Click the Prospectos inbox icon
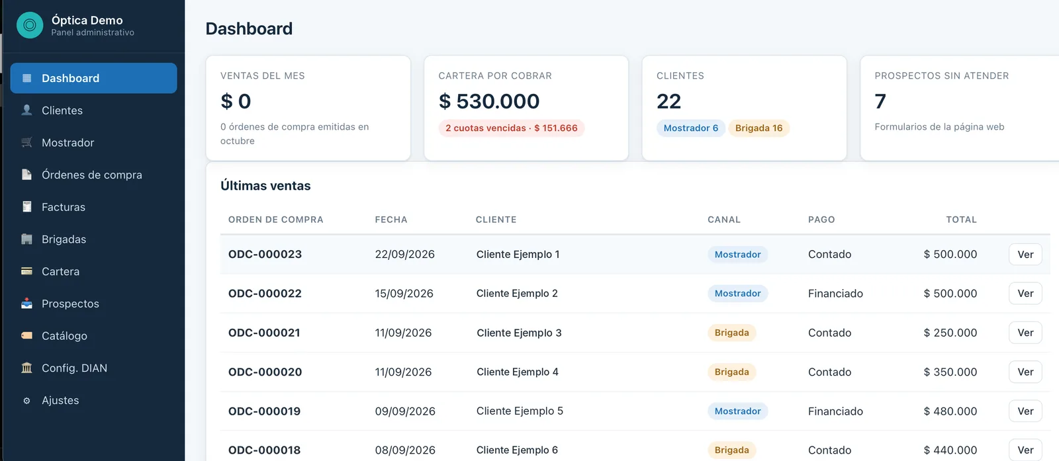 pyautogui.click(x=27, y=304)
